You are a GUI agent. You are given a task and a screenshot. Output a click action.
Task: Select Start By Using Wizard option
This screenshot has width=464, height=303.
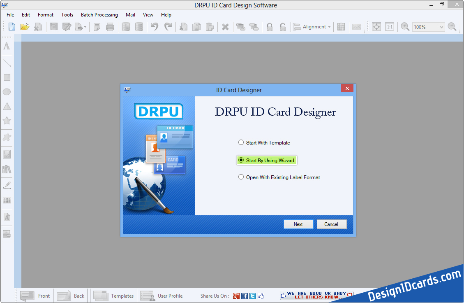[267, 160]
